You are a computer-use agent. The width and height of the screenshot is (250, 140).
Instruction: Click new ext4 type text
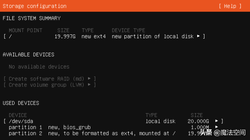point(93,36)
